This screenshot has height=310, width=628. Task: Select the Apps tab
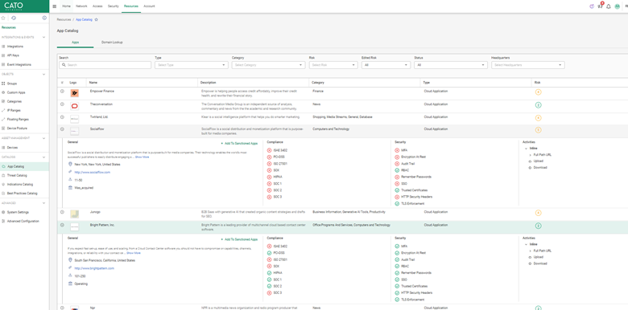(x=76, y=42)
